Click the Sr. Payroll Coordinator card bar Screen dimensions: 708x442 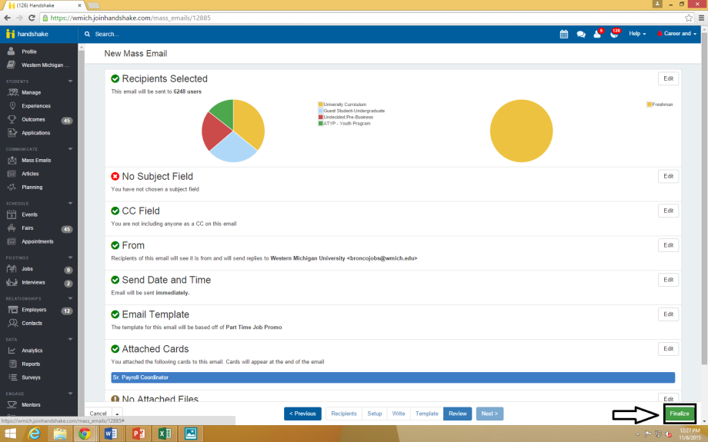click(392, 377)
